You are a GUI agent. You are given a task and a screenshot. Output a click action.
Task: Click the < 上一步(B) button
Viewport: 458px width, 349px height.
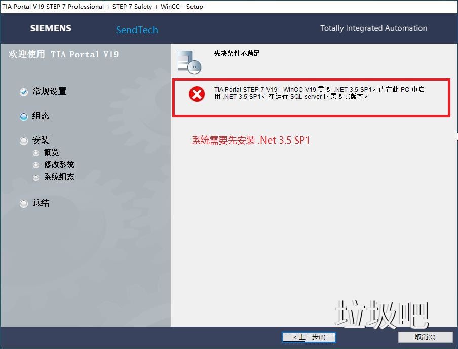tap(309, 337)
